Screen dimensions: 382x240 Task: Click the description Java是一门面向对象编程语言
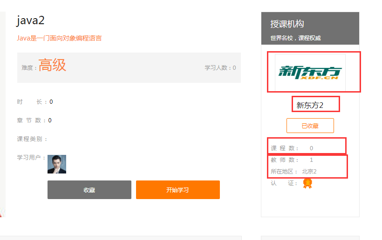point(59,38)
